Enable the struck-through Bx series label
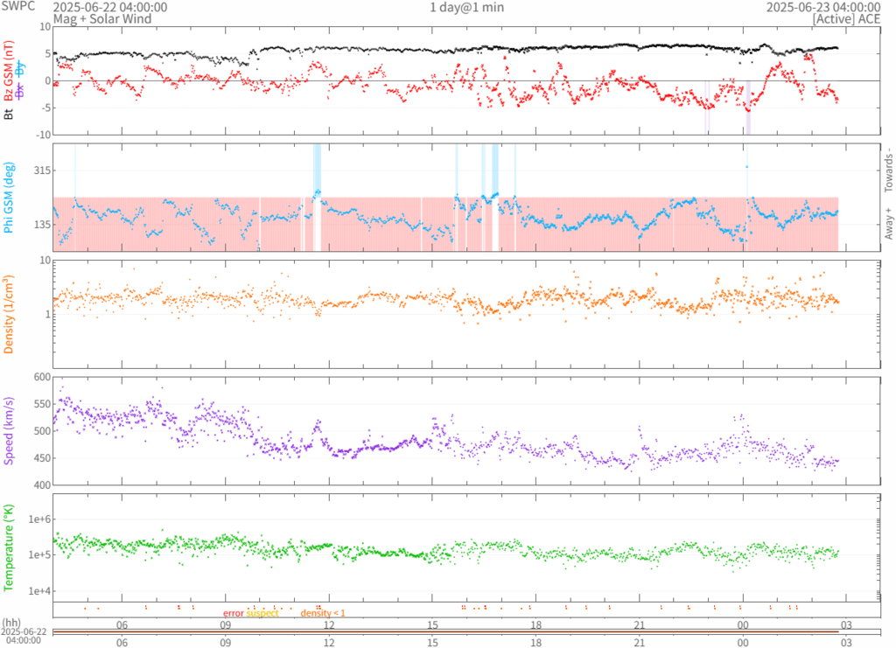This screenshot has width=896, height=648. [x=20, y=91]
